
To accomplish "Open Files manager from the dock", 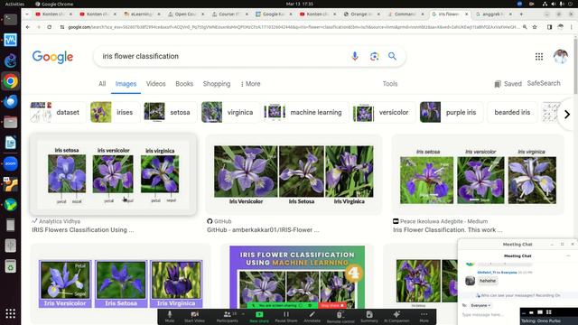I will (10, 122).
